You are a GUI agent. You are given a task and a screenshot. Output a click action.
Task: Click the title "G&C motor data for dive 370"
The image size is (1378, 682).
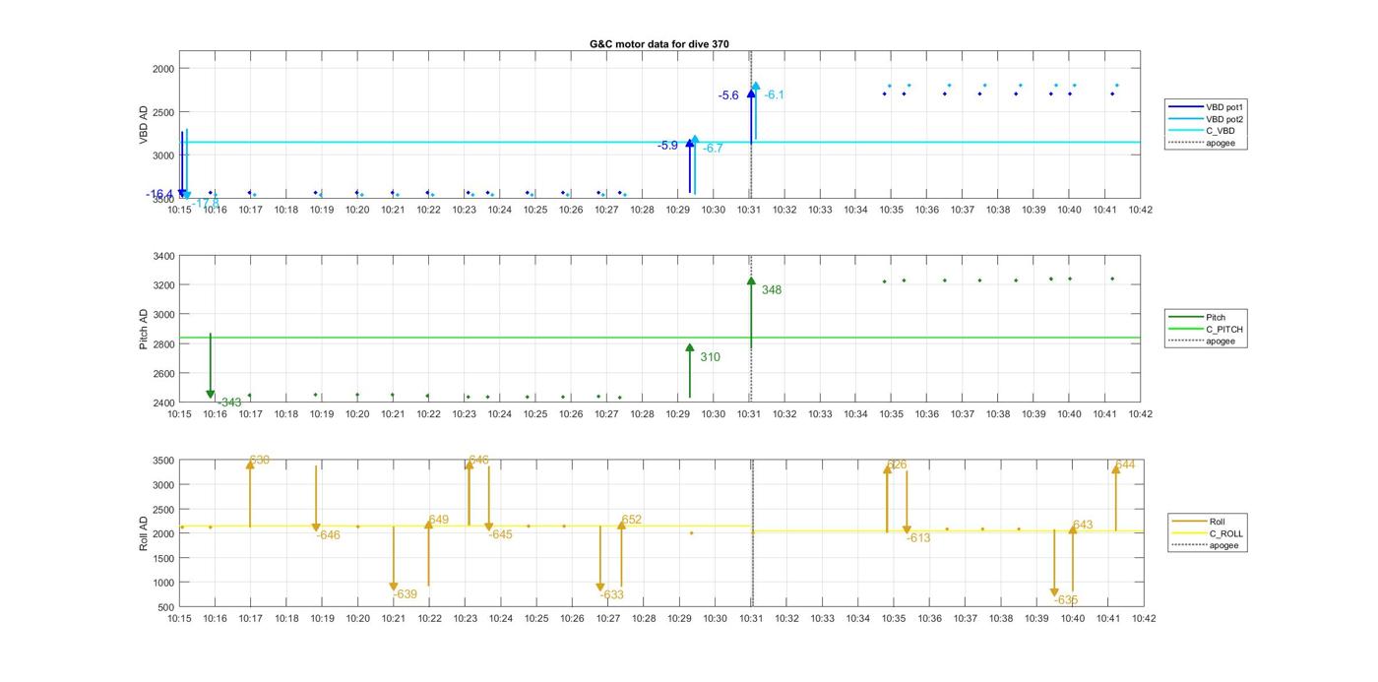coord(658,44)
